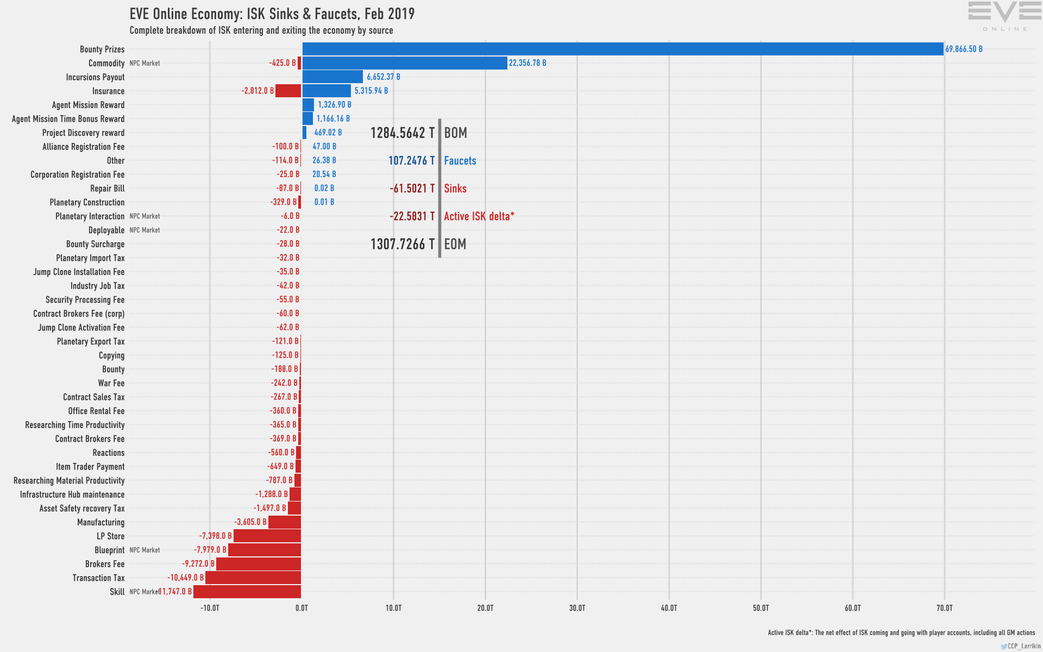Click the red Insurance sink bar
Screen dimensions: 1043x652
tap(288, 91)
